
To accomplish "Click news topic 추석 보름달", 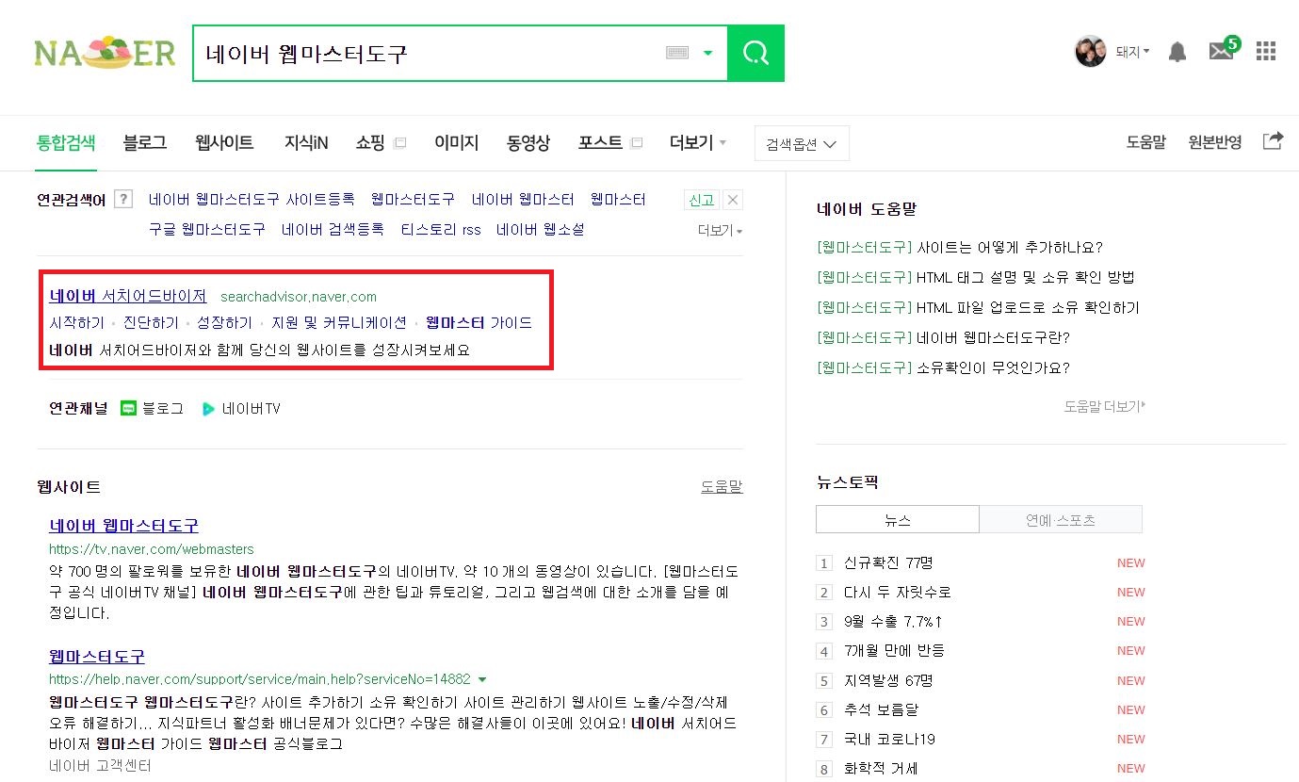I will pos(881,709).
